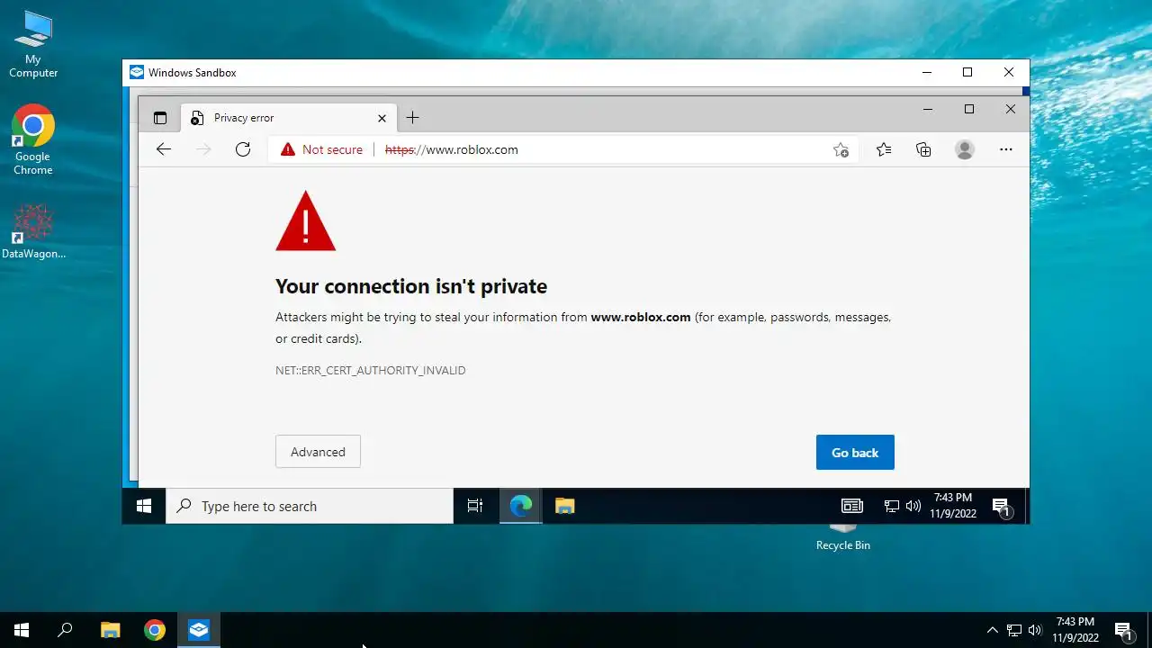The width and height of the screenshot is (1152, 648).
Task: Open host Windows Start menu
Action: tap(22, 630)
